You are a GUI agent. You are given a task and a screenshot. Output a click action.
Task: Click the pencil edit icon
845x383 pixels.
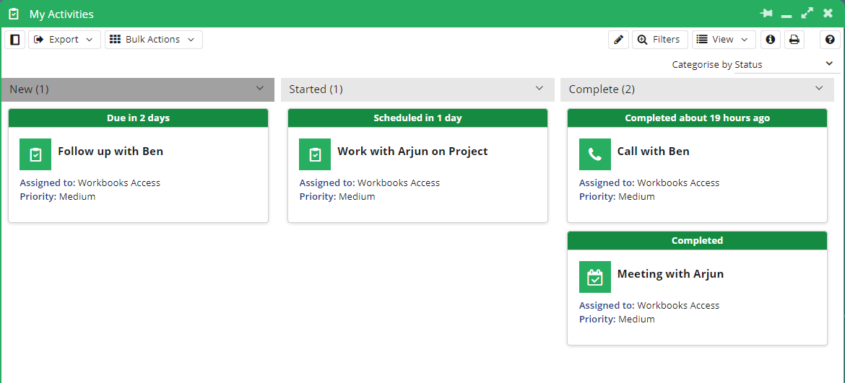619,39
